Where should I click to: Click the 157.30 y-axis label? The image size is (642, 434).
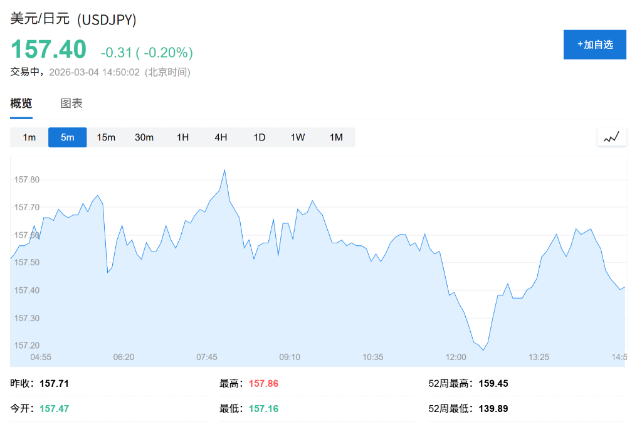coord(27,318)
